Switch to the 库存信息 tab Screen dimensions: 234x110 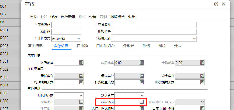click(61, 46)
